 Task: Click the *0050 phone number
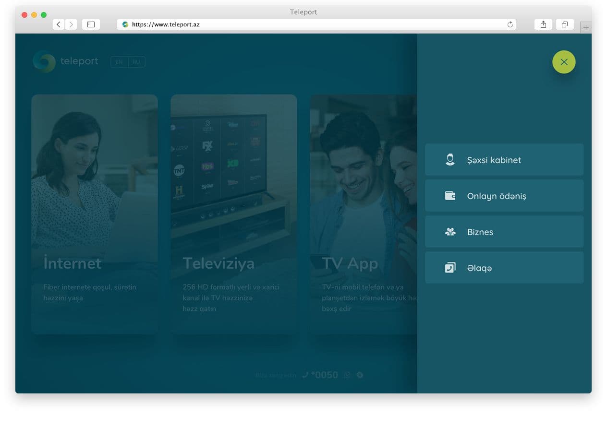(325, 375)
